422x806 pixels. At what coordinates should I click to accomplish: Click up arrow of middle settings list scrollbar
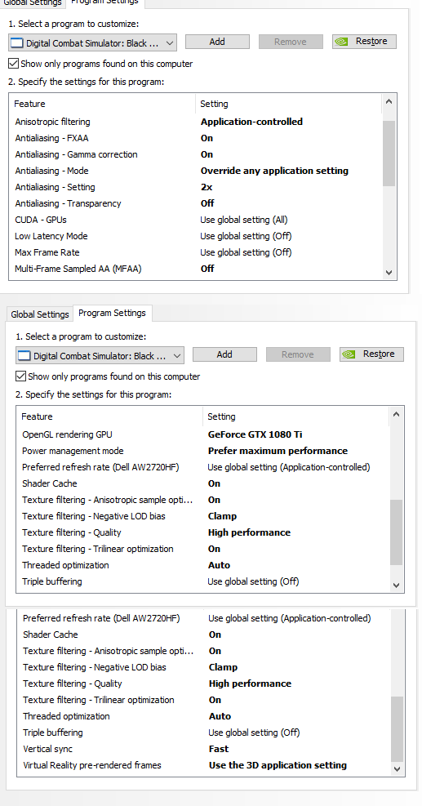click(x=397, y=414)
